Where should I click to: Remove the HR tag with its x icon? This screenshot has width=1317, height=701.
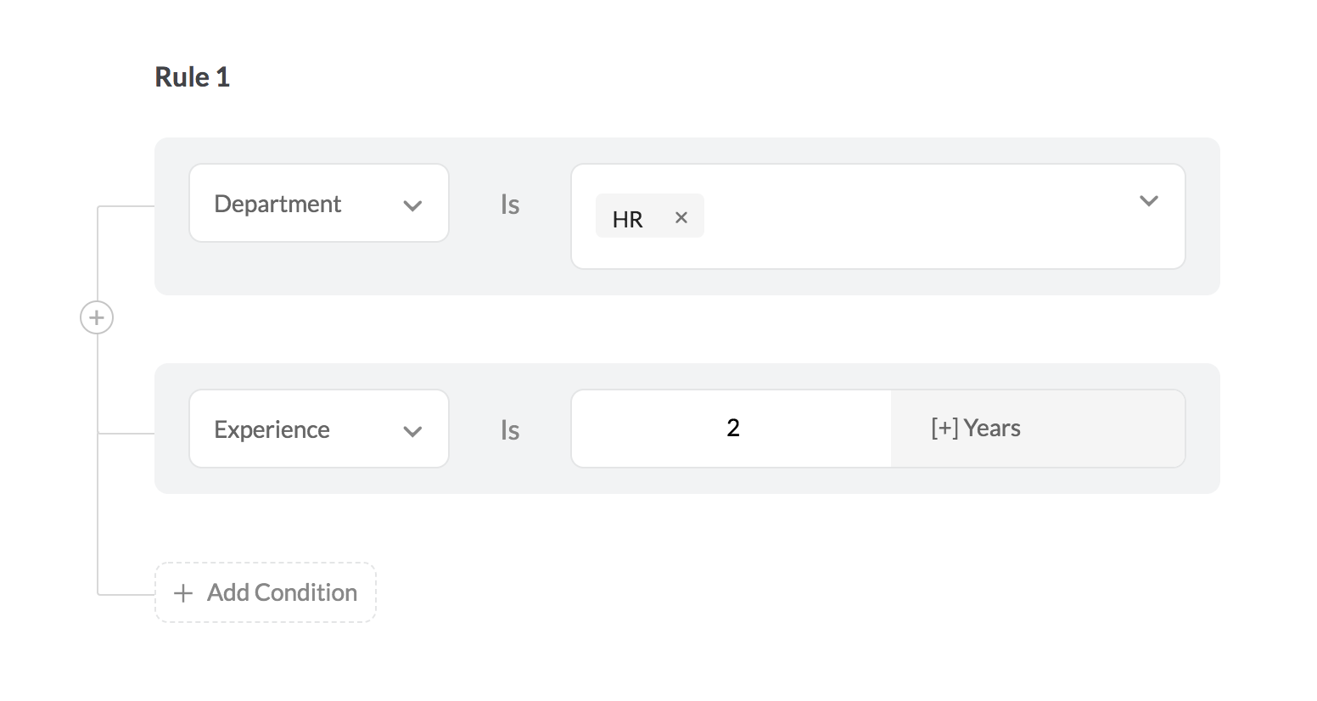681,218
